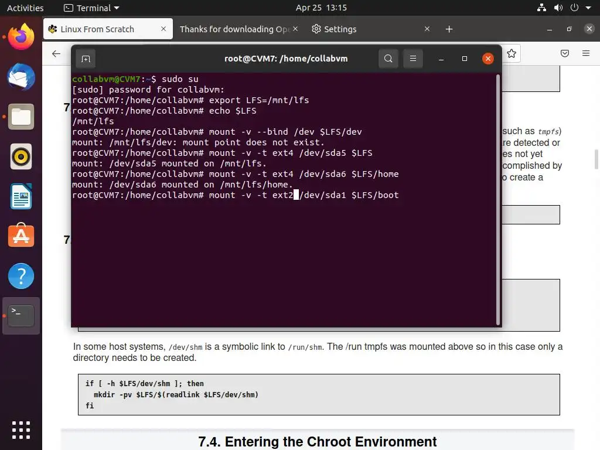Expand the system menu arrow in top bar

click(588, 8)
